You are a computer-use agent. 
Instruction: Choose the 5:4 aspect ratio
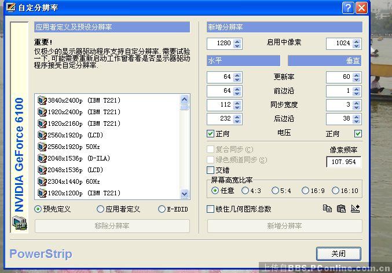click(275, 191)
